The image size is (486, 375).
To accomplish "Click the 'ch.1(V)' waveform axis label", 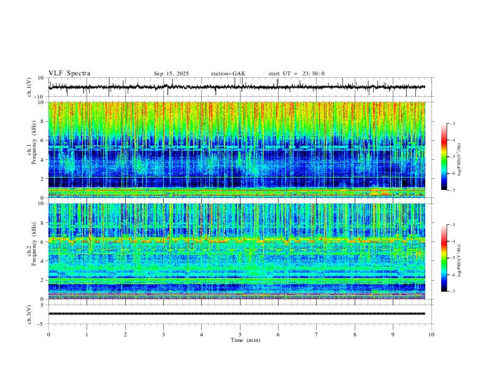I will 29,87.
